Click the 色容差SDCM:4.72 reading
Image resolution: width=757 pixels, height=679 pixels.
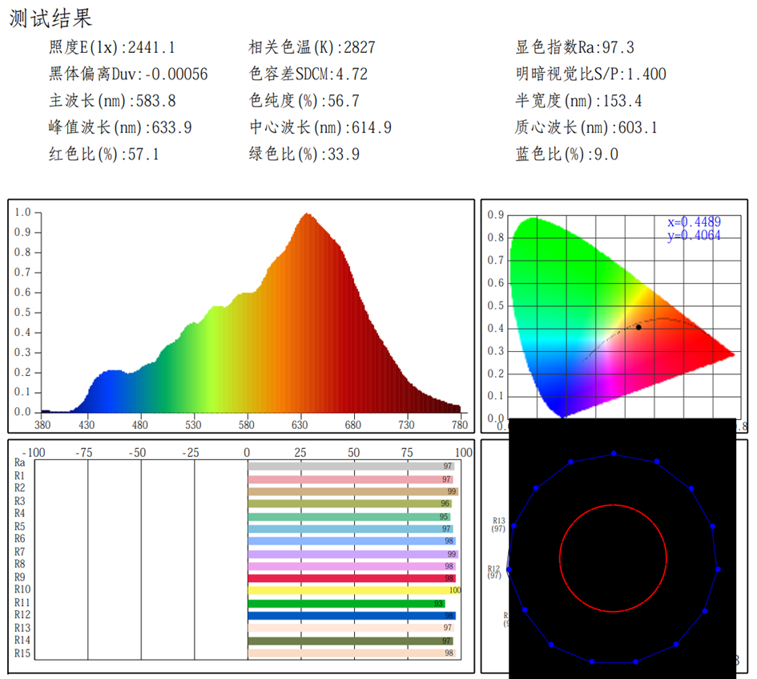point(308,74)
